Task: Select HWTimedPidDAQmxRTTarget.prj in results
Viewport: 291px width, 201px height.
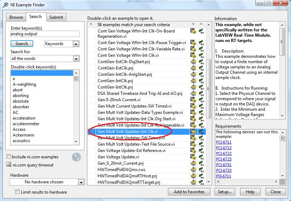Action: click(x=129, y=182)
